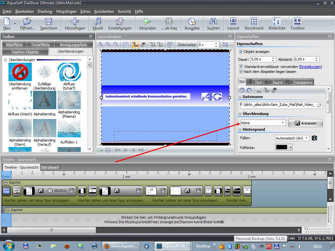Click the black Füllfarbe color swatch
Image resolution: width=335 pixels, height=251 pixels.
point(281,147)
